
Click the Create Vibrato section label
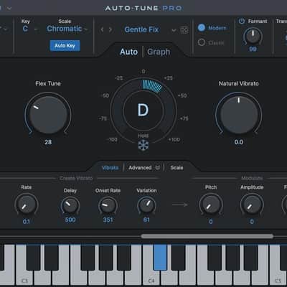[76, 178]
